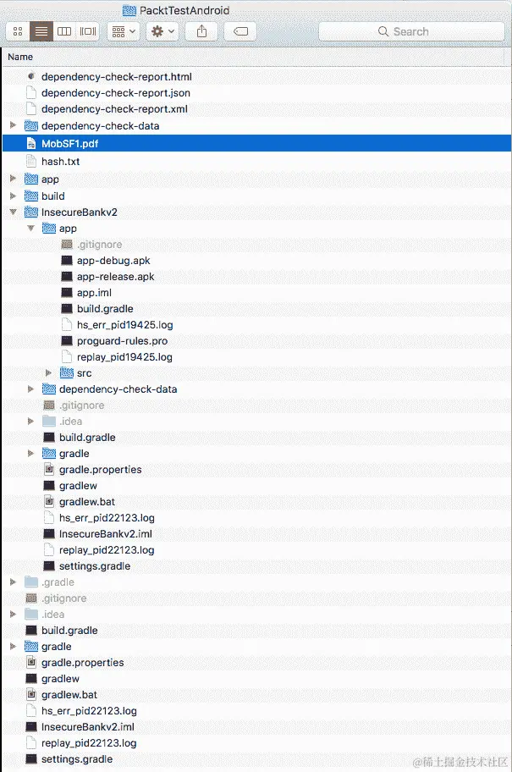The width and height of the screenshot is (512, 772).
Task: Expand the .idea folder inside InsecureBankv2
Action: click(31, 421)
